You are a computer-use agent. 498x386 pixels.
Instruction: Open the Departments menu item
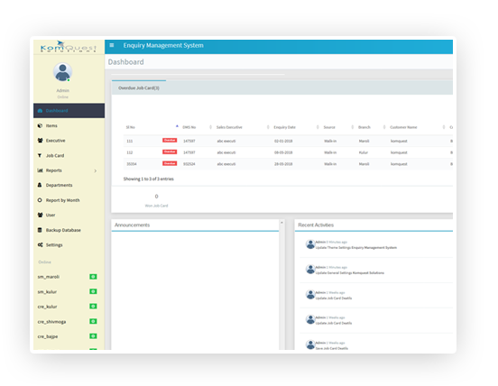tap(69, 185)
